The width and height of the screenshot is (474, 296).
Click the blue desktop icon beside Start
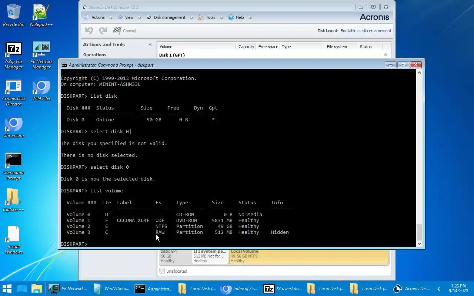coord(22,289)
